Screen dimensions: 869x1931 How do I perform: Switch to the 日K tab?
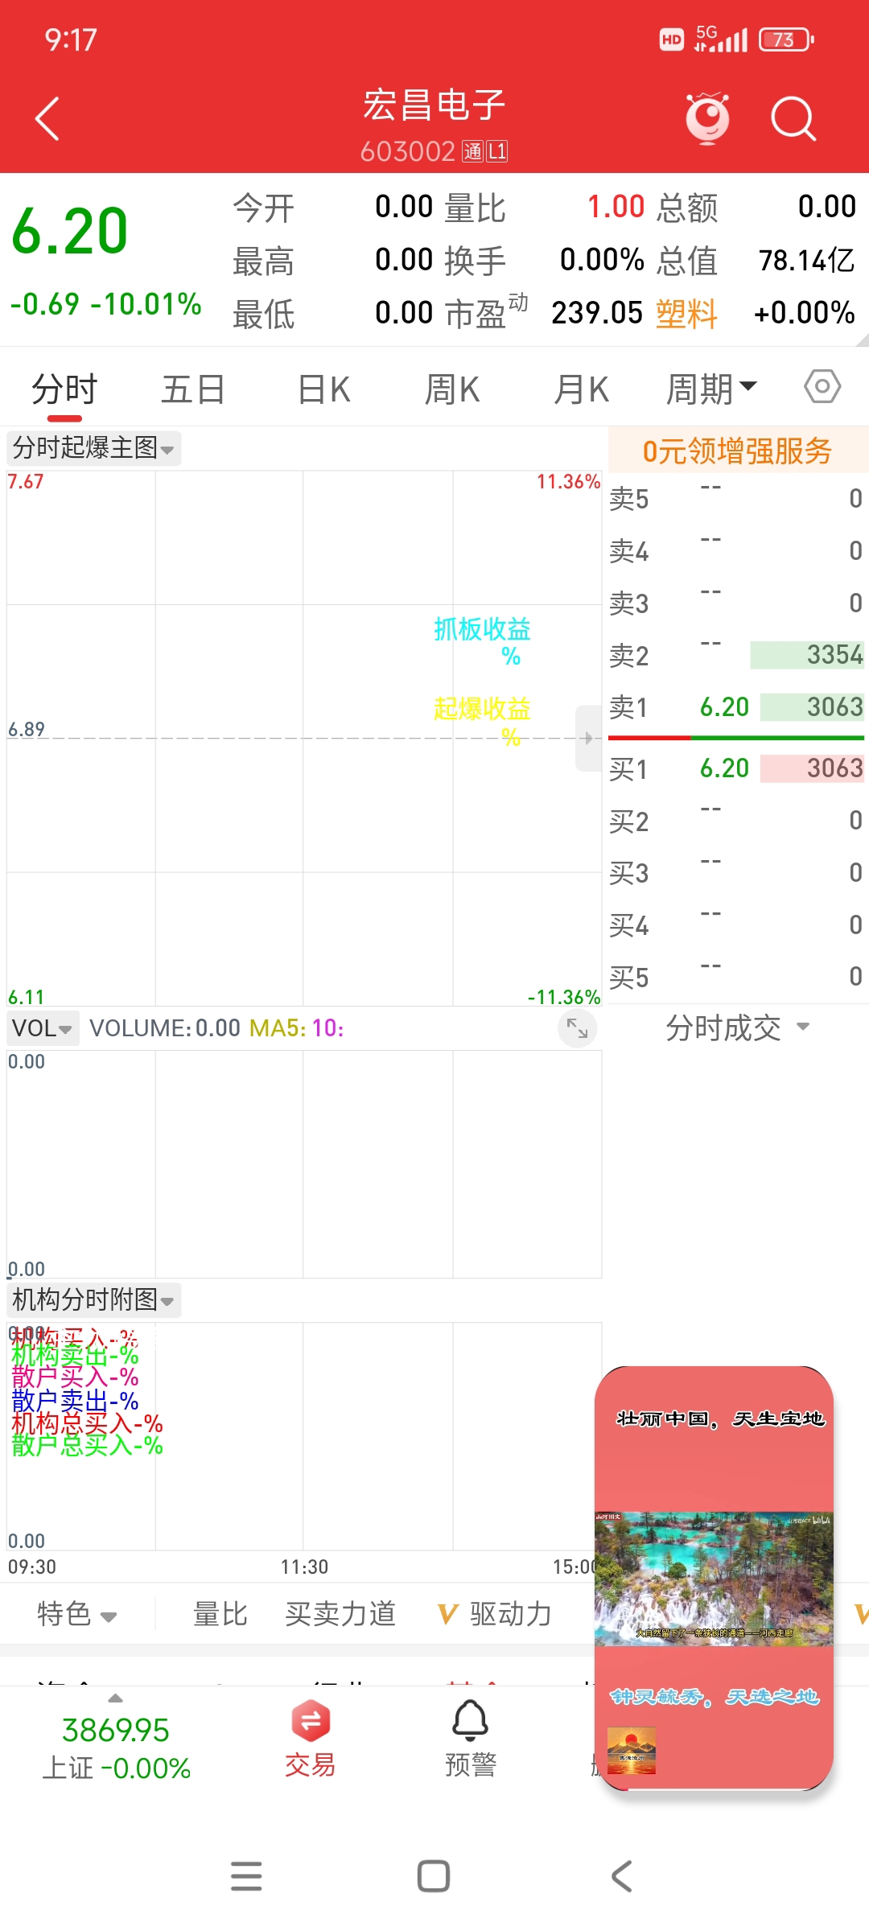point(323,389)
